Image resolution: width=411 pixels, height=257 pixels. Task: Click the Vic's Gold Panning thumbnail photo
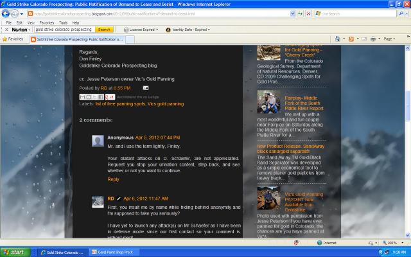[x=268, y=198]
